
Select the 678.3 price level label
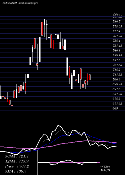(116, 99)
